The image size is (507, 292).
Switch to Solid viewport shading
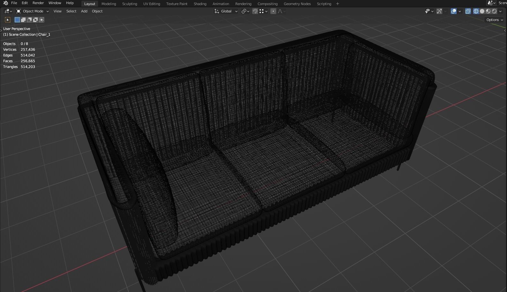(482, 11)
